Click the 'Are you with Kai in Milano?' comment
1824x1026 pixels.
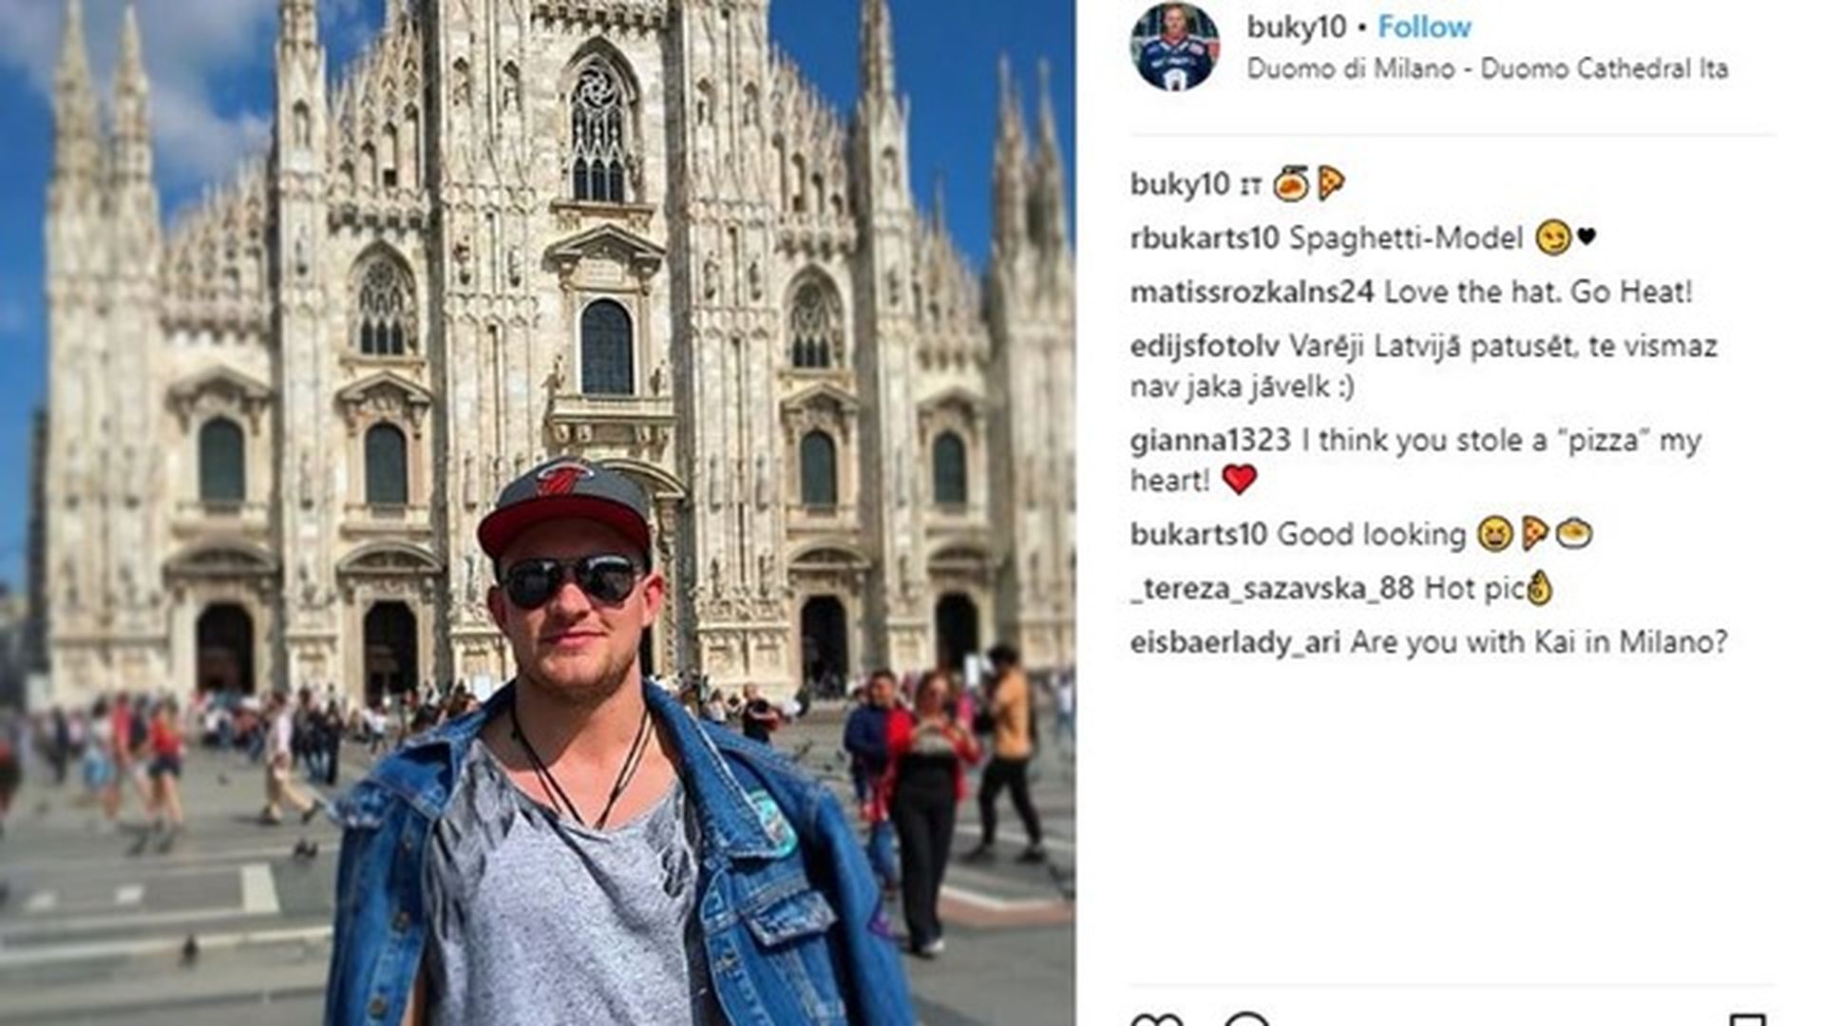[x=1539, y=642]
